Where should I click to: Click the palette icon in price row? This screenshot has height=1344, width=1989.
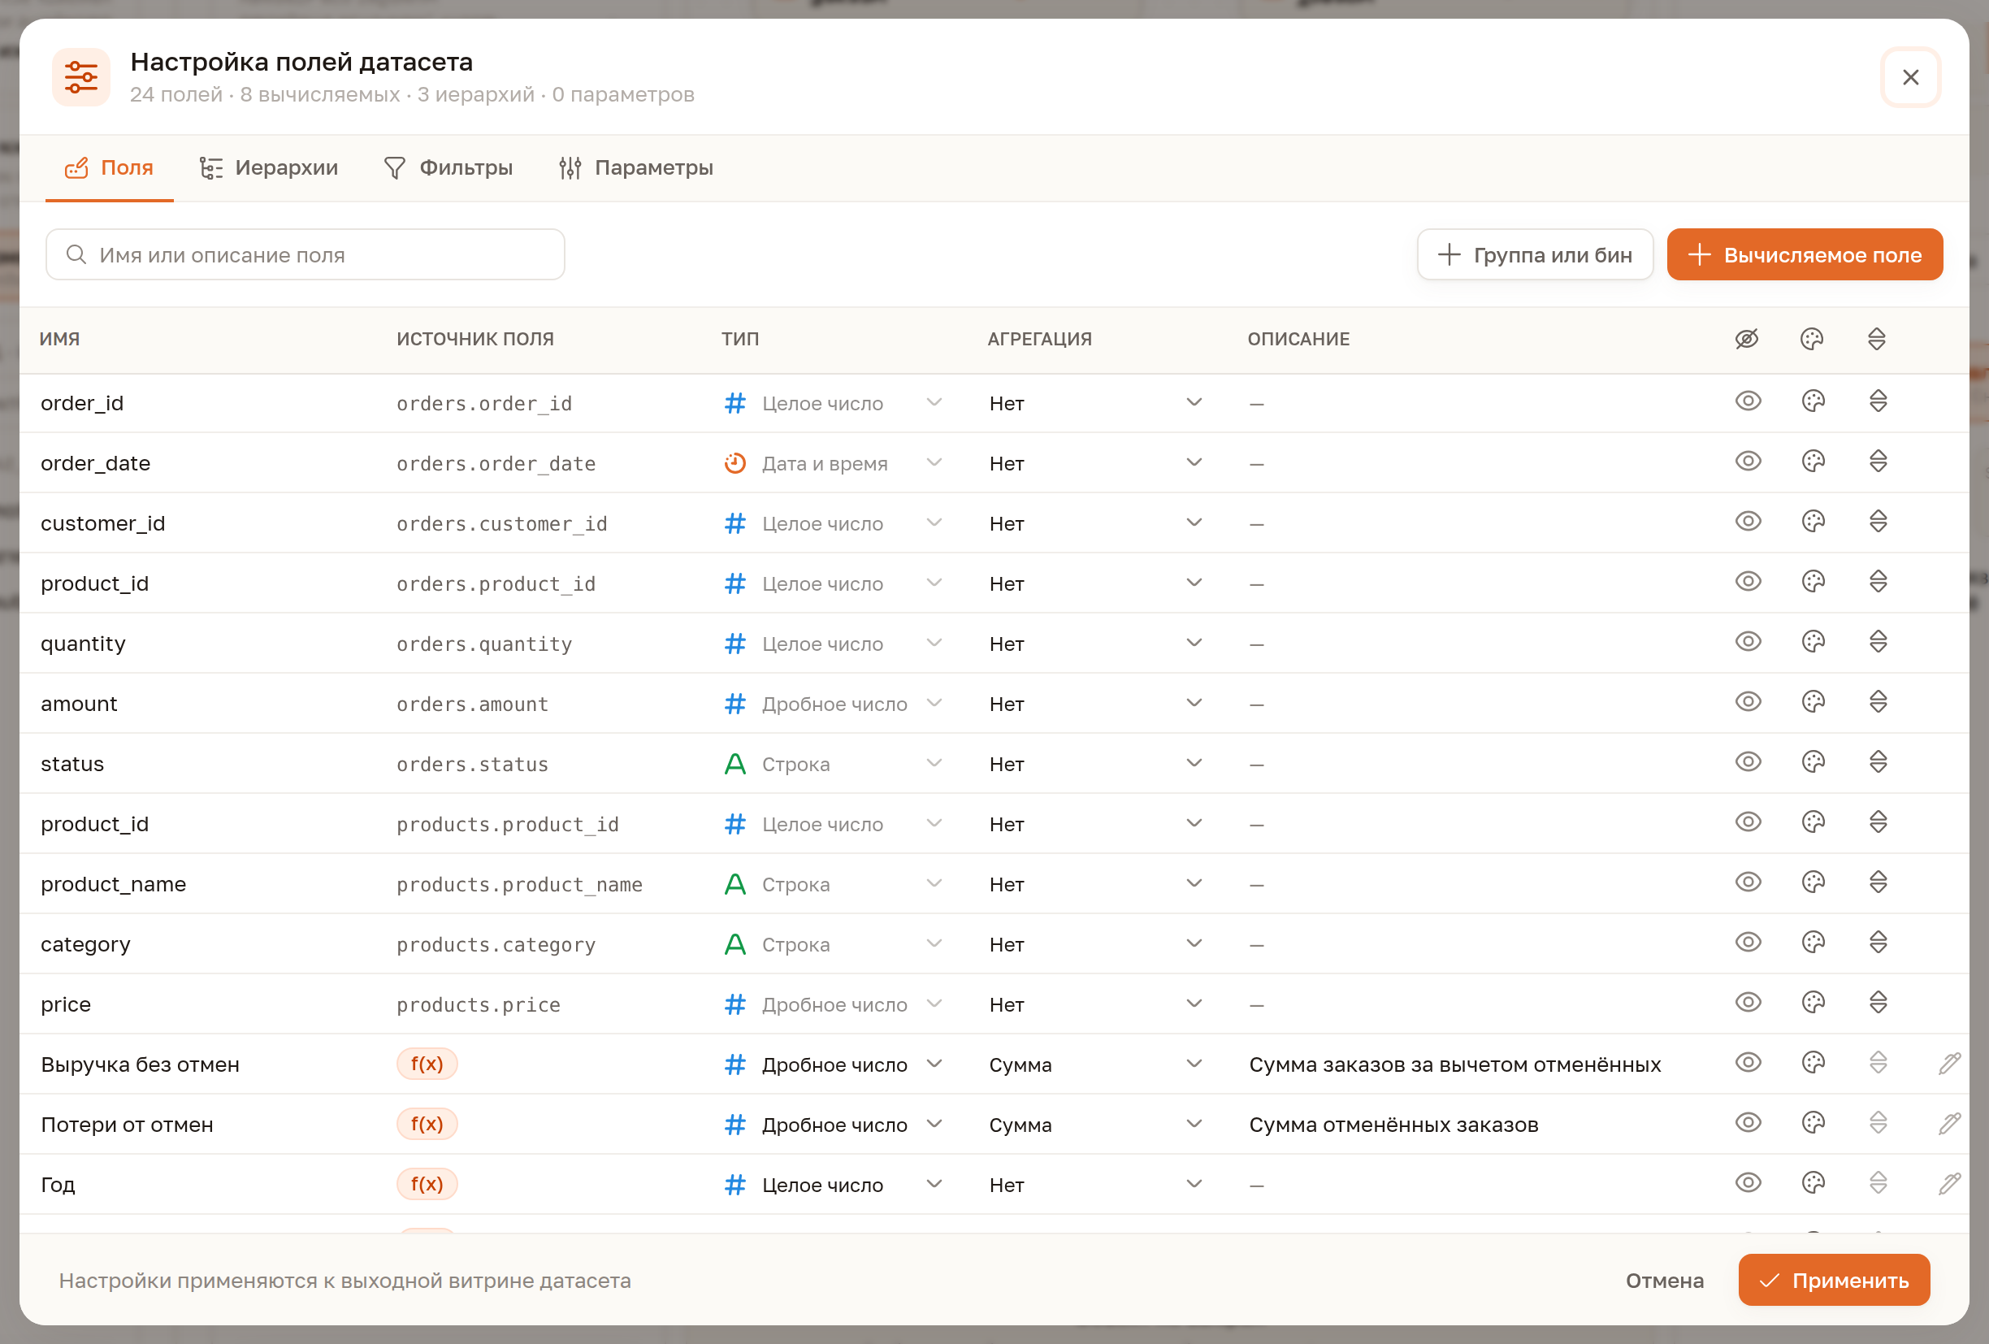tap(1813, 1003)
